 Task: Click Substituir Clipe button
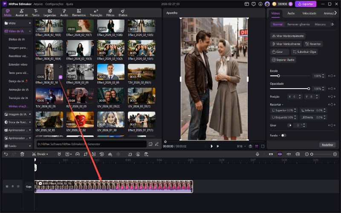[x=304, y=52]
